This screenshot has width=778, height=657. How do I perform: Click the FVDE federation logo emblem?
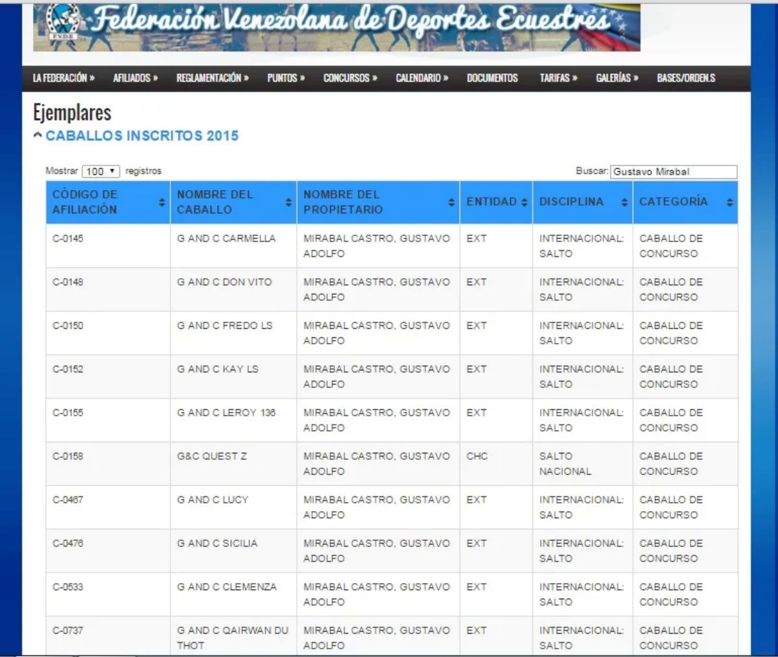pos(64,22)
